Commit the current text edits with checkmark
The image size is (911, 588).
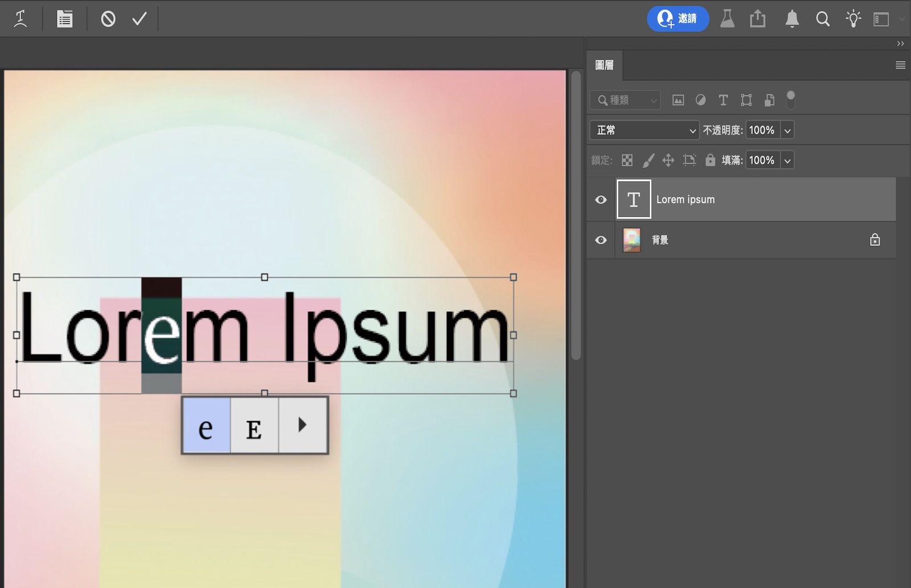[139, 19]
